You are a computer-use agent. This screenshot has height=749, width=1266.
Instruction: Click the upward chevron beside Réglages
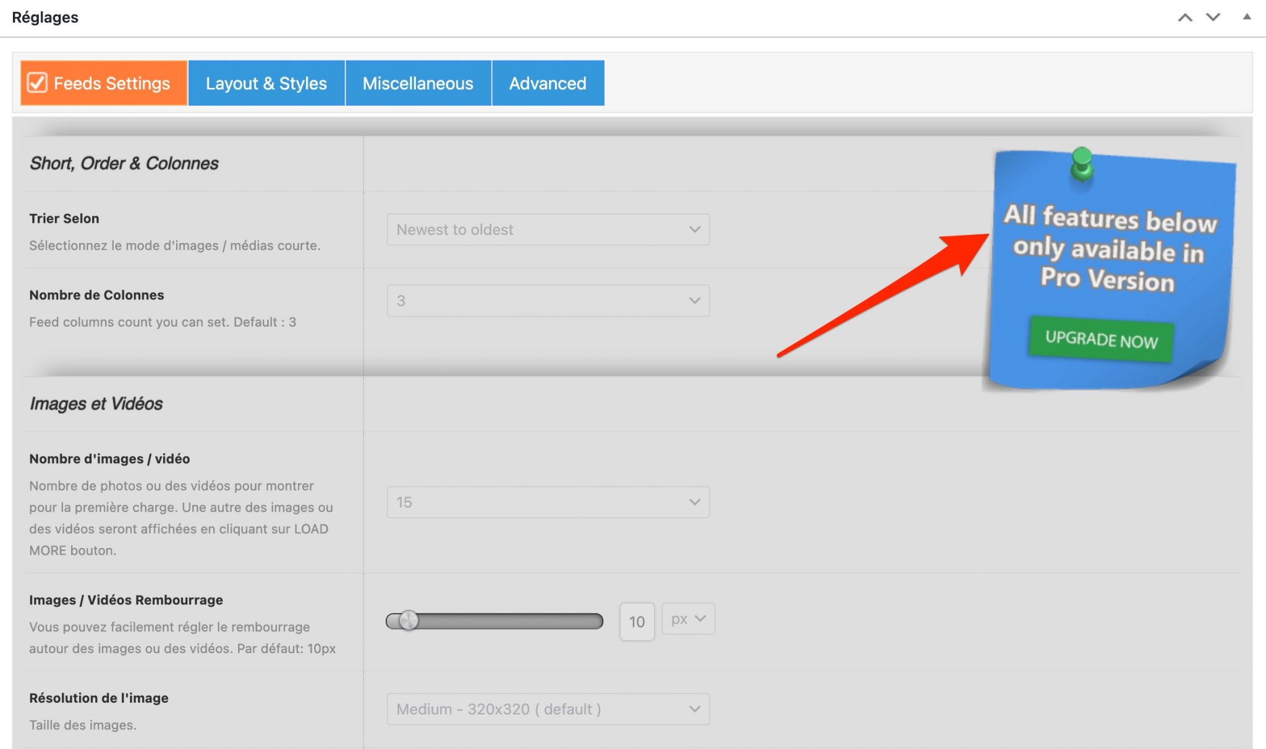1186,17
